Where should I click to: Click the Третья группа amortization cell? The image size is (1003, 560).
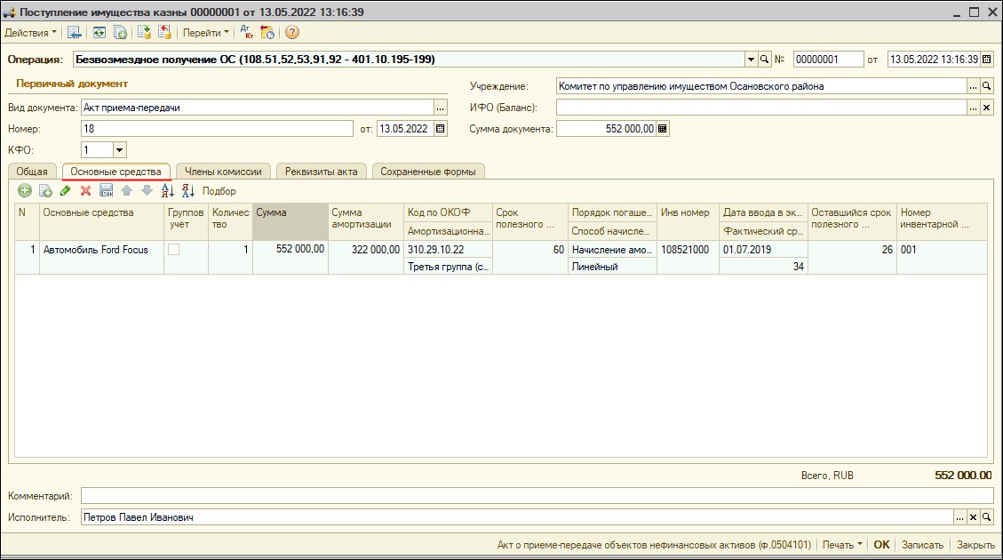(448, 267)
